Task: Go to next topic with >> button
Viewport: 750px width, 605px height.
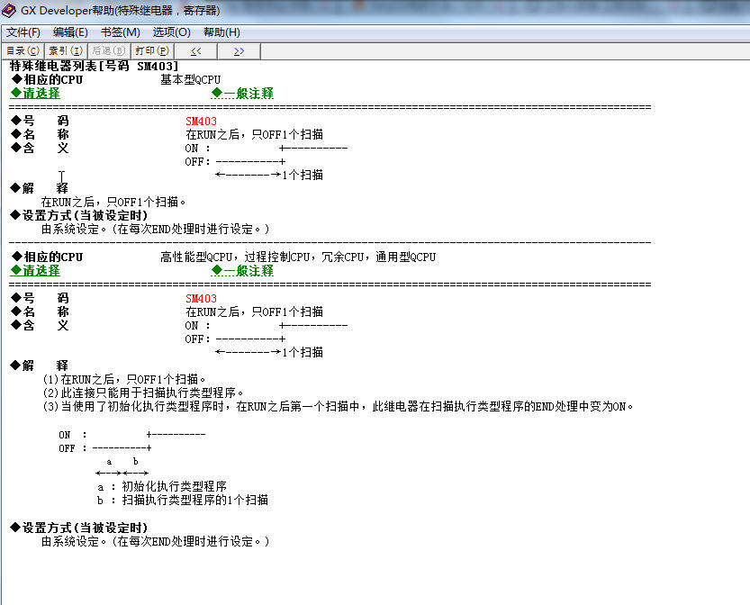Action: pos(239,51)
